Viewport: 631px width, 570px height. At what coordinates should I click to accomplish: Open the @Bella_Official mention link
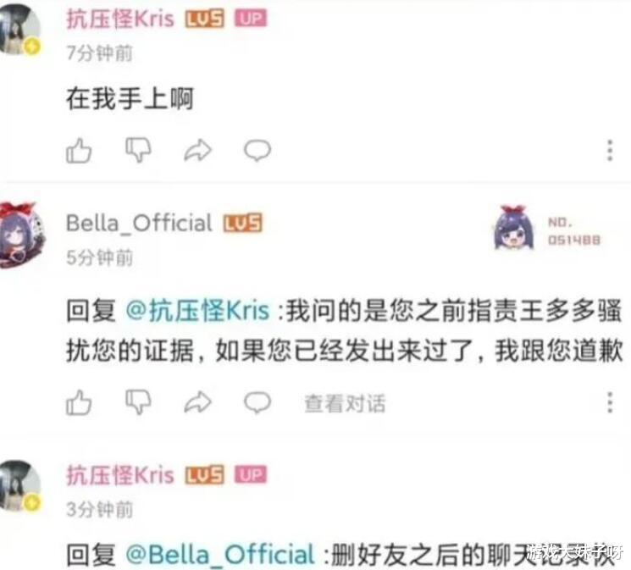click(219, 555)
